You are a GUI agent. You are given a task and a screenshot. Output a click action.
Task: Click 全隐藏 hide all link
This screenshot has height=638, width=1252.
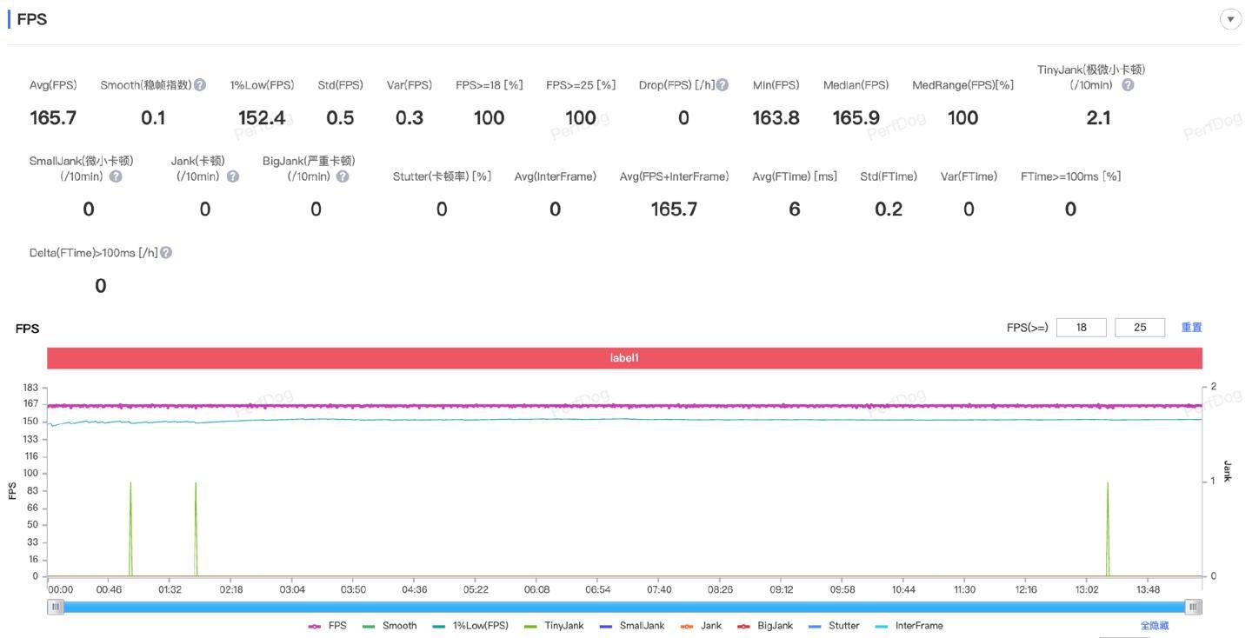click(1154, 626)
